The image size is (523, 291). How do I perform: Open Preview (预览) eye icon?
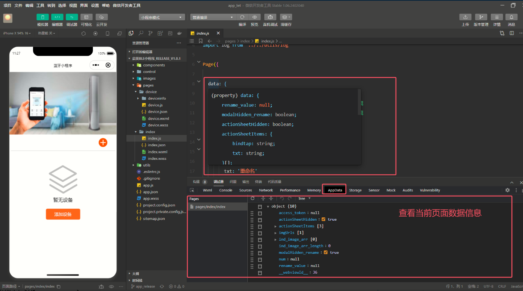coord(255,17)
